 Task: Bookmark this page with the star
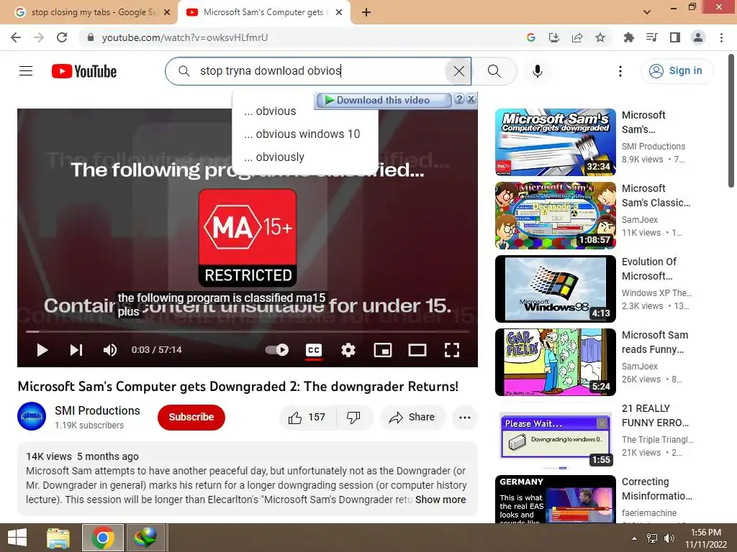click(x=600, y=37)
